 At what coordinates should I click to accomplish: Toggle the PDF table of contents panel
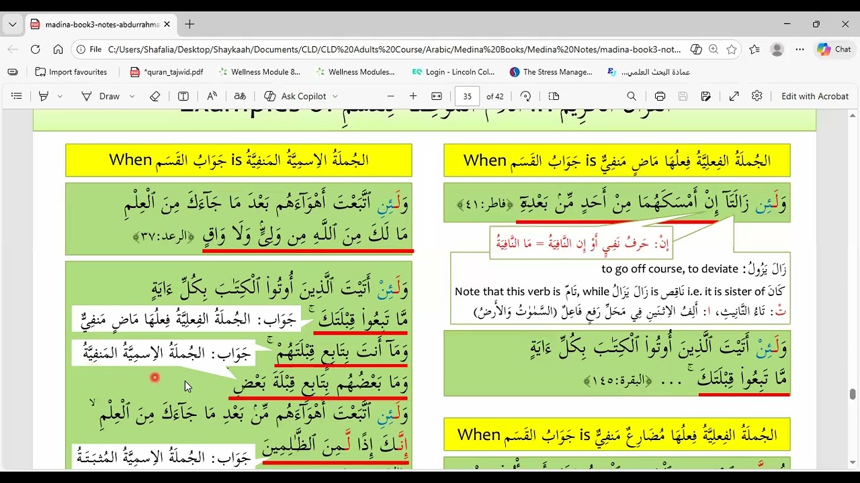coord(17,96)
